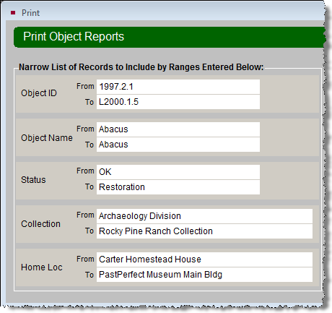Click the Status From field showing OK
This screenshot has width=332, height=313.
[x=178, y=172]
